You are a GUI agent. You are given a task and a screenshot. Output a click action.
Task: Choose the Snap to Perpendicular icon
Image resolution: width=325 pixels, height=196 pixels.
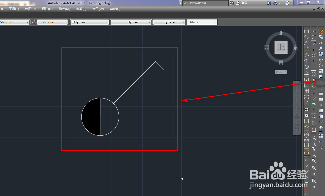point(314,93)
